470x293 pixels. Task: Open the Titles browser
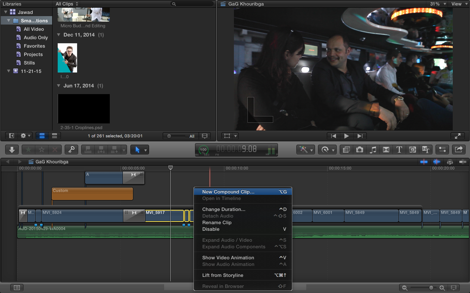coord(399,149)
